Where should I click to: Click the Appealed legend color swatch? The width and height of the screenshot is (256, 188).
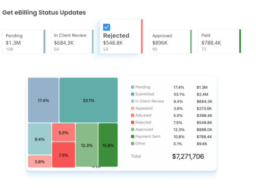pos(133,108)
